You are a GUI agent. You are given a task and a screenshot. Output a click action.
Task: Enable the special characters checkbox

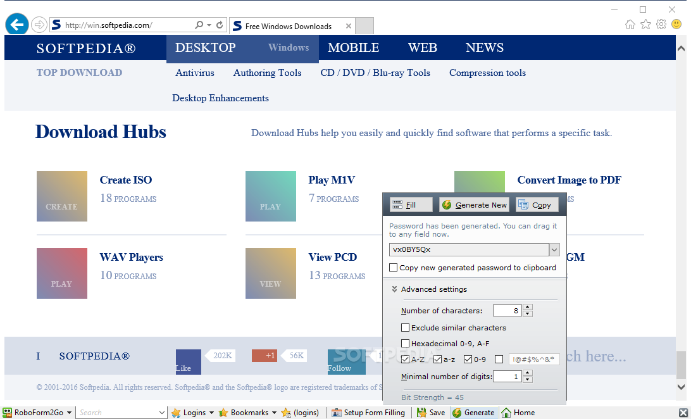(499, 359)
